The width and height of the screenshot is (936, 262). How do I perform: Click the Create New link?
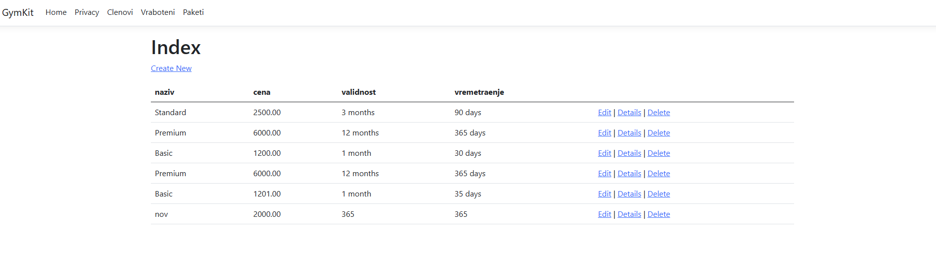[x=171, y=68]
